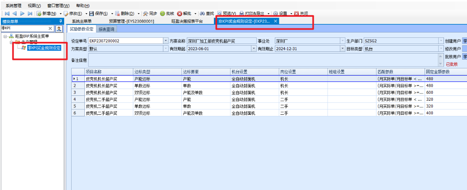Select row 6 fixed amount 400

click(x=446, y=113)
